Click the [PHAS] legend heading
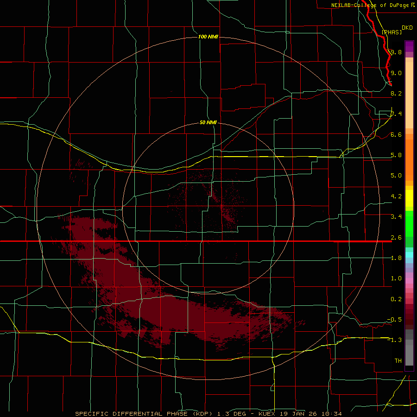 coord(392,32)
